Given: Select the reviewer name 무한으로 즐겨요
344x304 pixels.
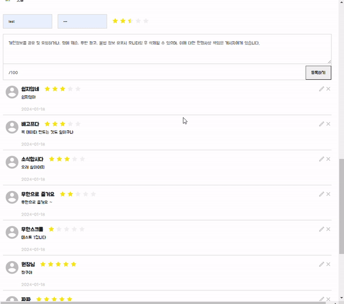Looking at the screenshot, I should tap(38, 194).
